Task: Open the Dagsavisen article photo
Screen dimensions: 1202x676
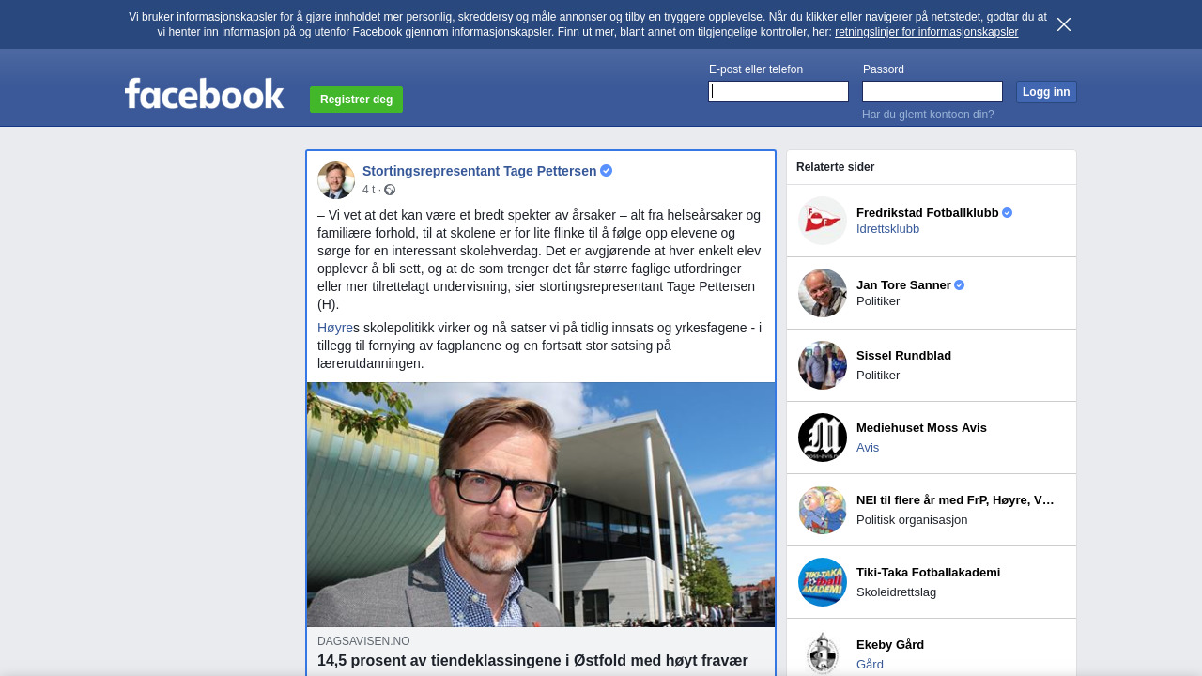Action: click(x=541, y=504)
